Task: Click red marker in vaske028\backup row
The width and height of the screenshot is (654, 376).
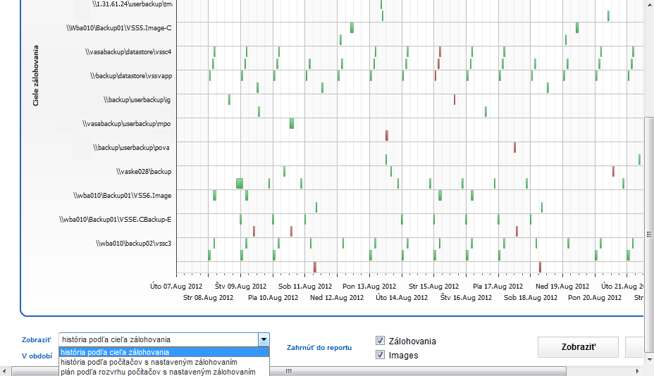Action: [x=613, y=171]
